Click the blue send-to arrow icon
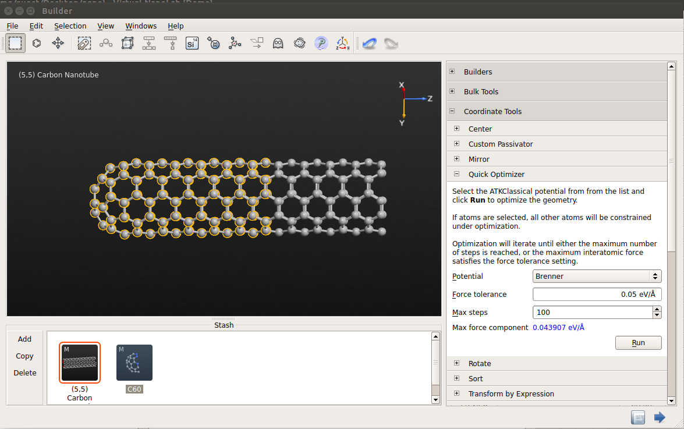Image resolution: width=684 pixels, height=429 pixels. click(x=660, y=418)
